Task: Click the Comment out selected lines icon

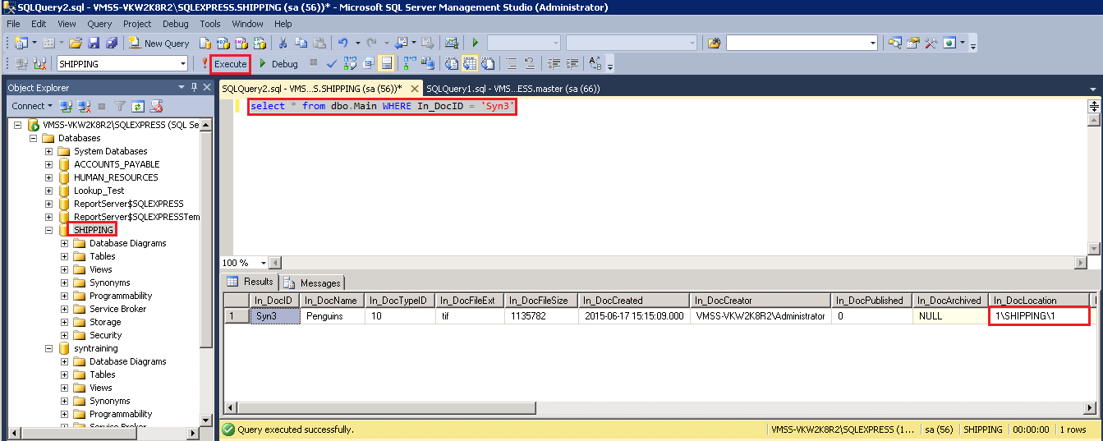Action: pyautogui.click(x=512, y=63)
